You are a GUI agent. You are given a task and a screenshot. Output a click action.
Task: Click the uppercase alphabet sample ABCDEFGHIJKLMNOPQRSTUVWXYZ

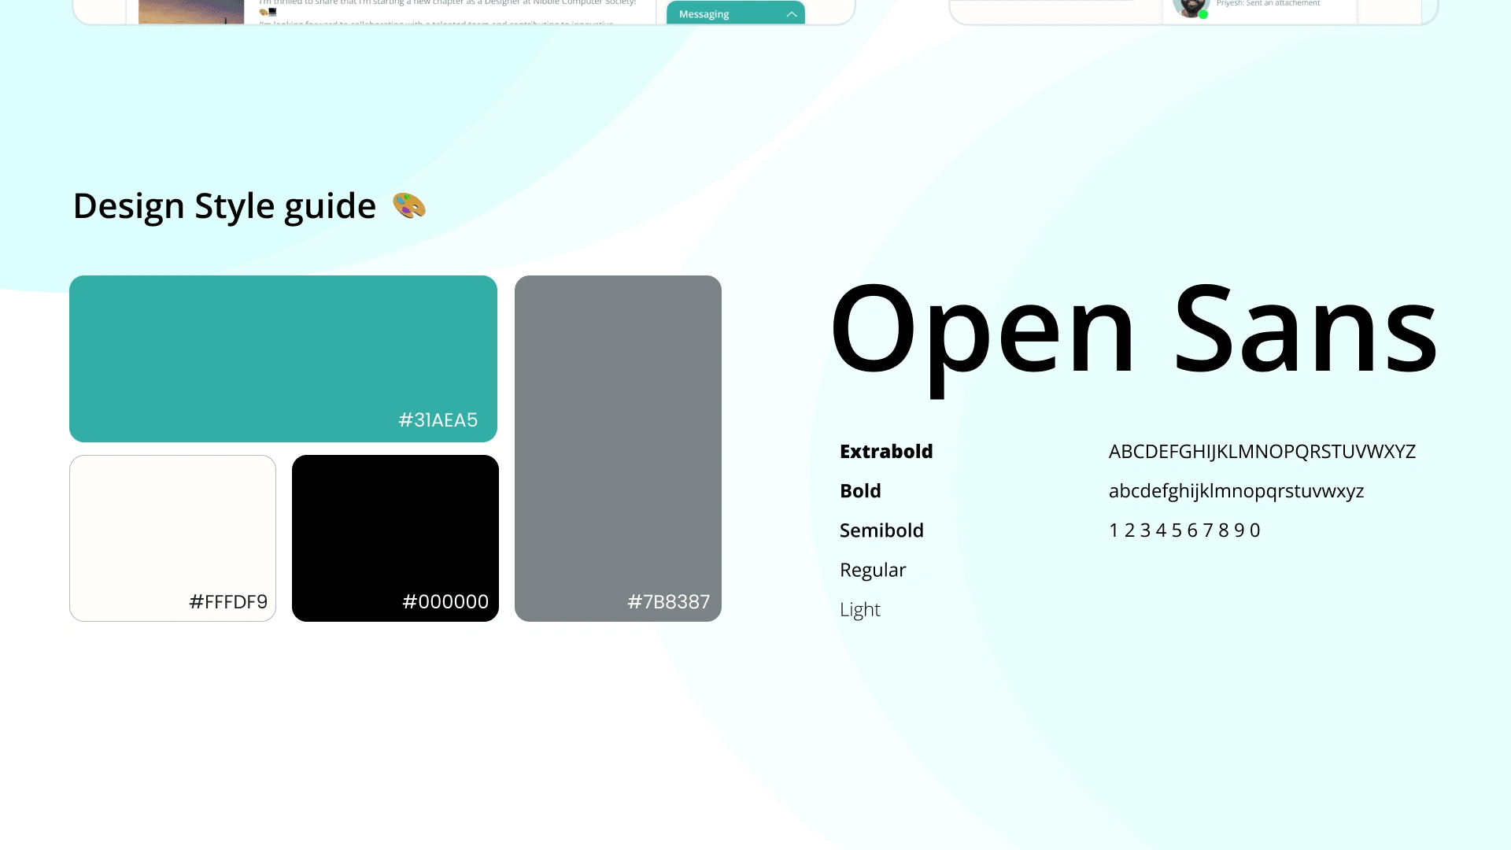(x=1262, y=452)
